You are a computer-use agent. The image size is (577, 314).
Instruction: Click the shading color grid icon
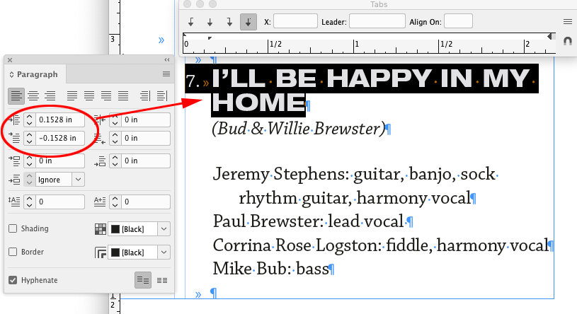coord(100,229)
